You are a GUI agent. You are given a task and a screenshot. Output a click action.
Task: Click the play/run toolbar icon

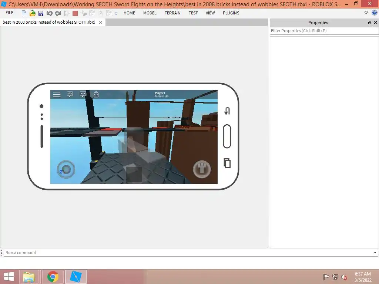(67, 13)
